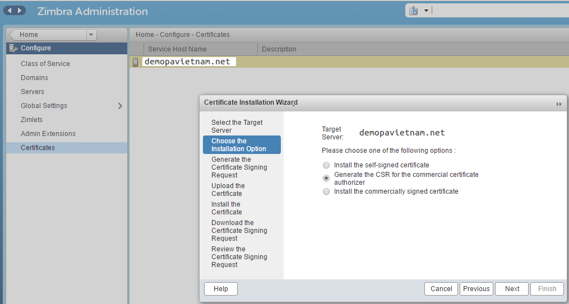Click the Description column header
This screenshot has height=304, width=569.
(x=279, y=49)
